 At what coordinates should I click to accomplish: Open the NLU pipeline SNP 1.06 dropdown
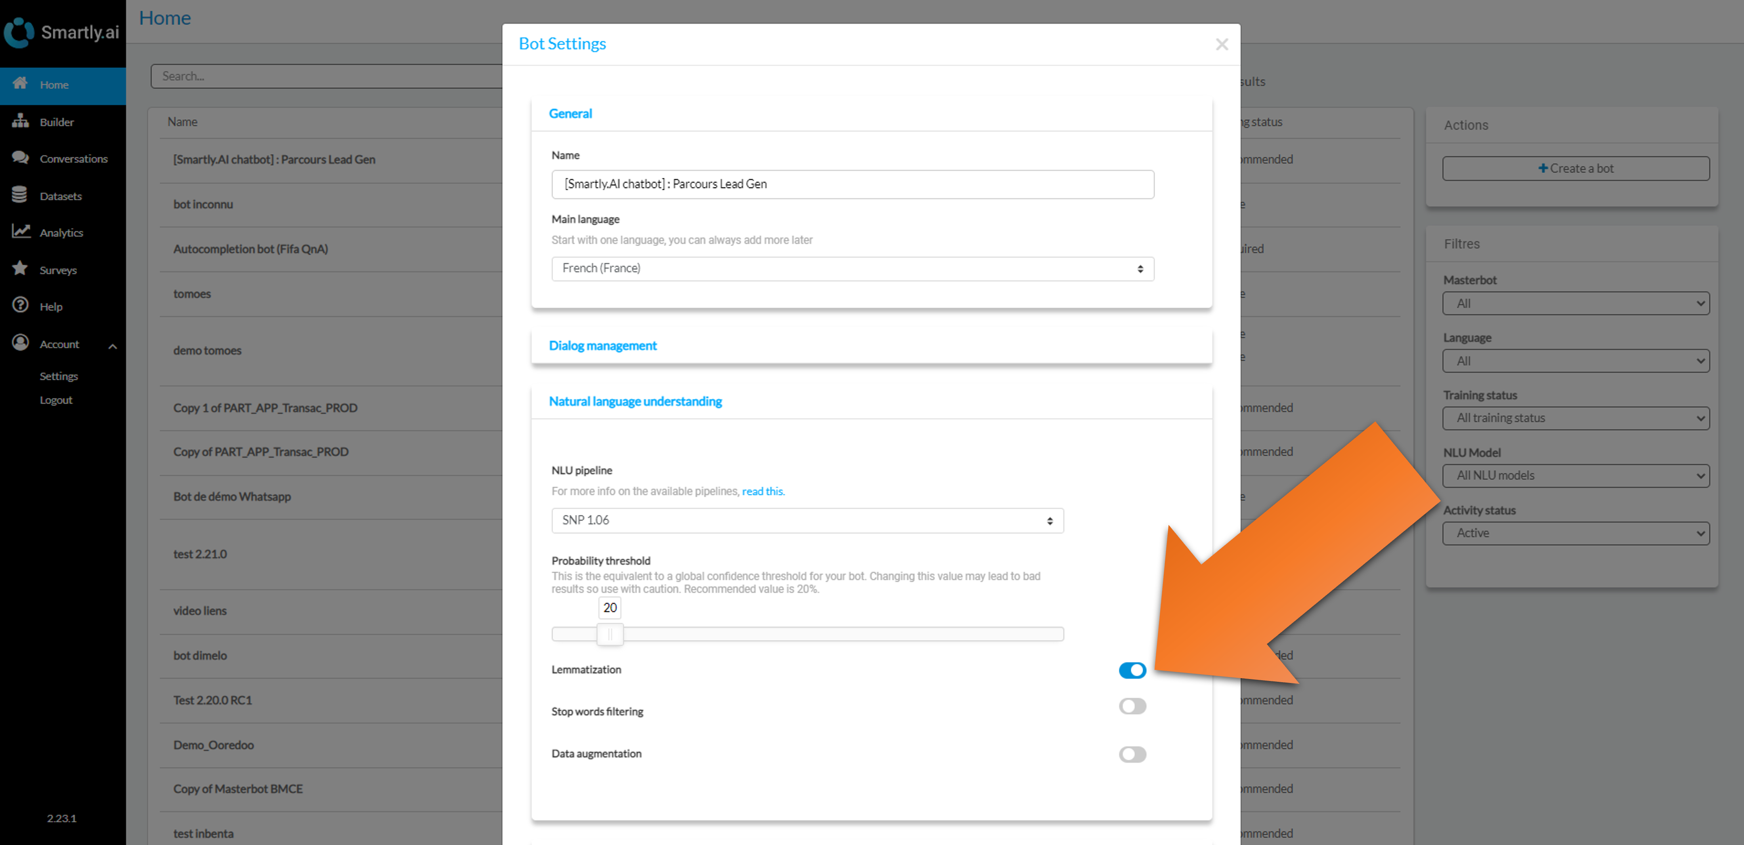point(807,520)
